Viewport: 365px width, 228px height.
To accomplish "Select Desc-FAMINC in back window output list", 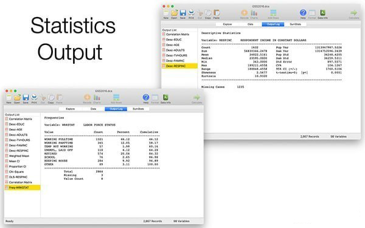I will 179,61.
